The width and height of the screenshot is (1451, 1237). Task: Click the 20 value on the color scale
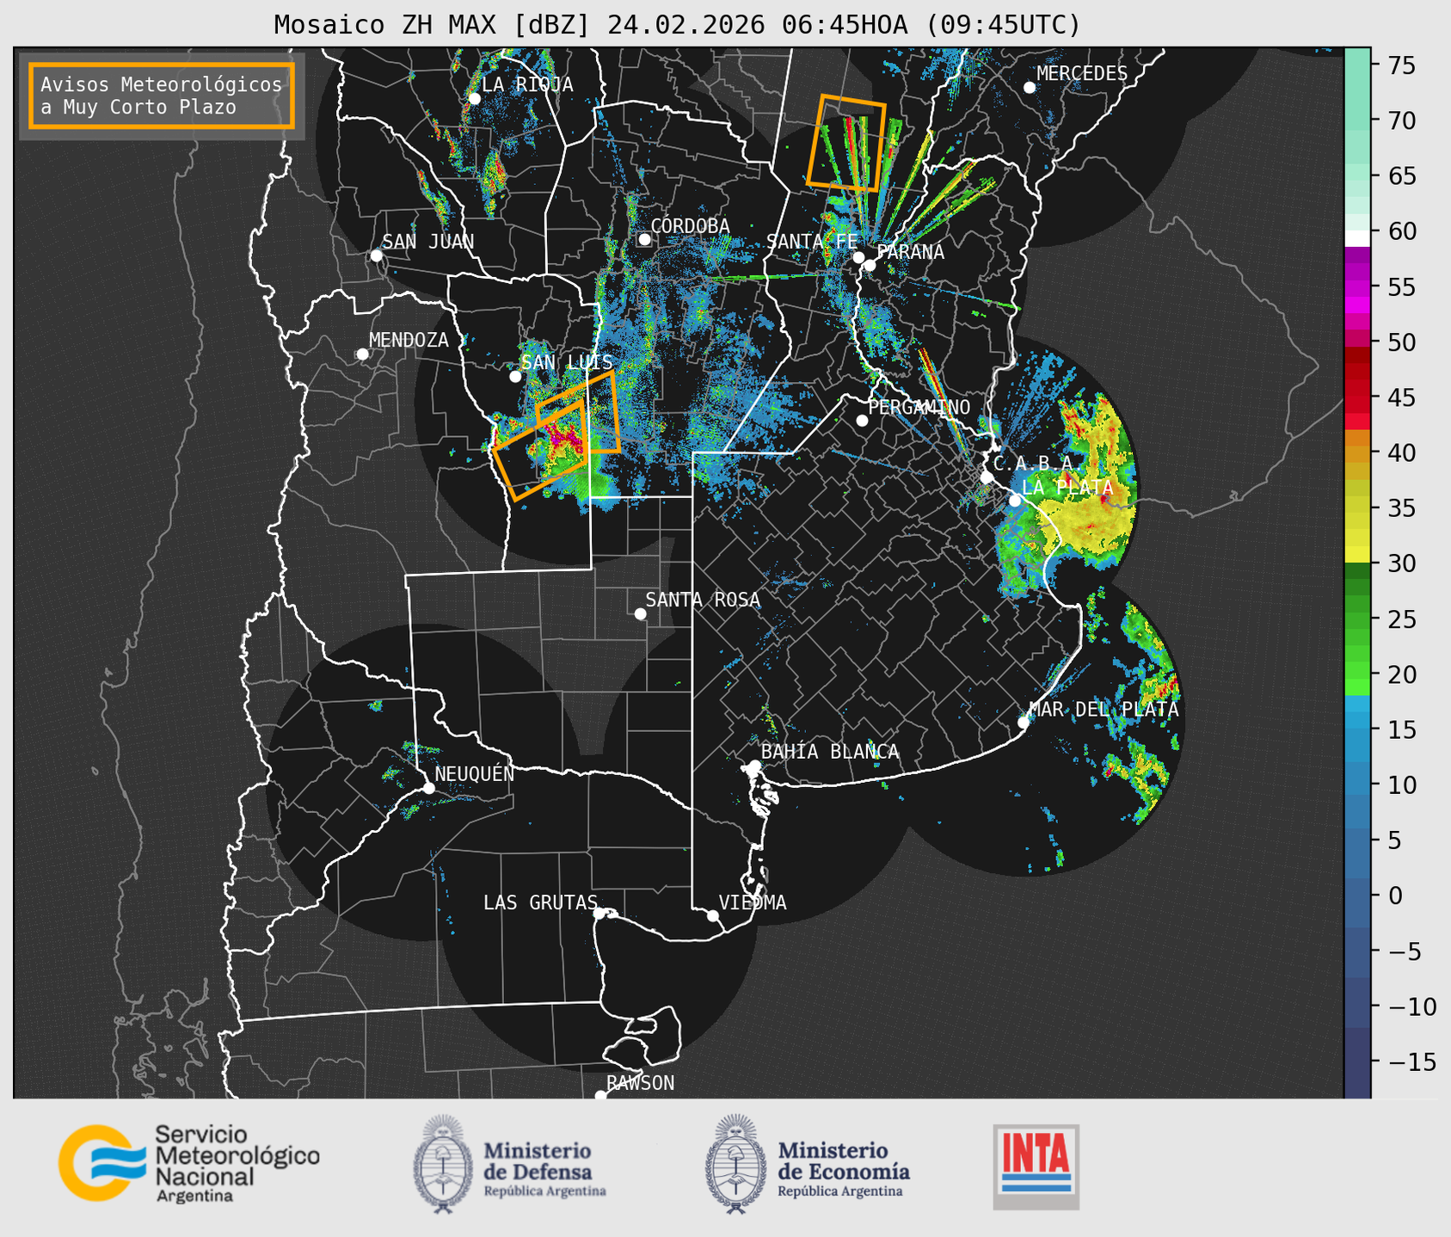tap(1401, 674)
